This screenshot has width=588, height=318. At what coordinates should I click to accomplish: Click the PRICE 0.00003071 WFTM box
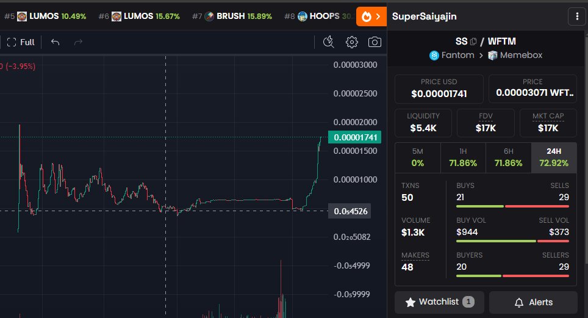click(532, 89)
